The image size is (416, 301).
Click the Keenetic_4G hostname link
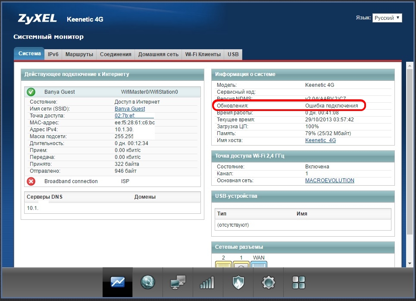pos(320,140)
